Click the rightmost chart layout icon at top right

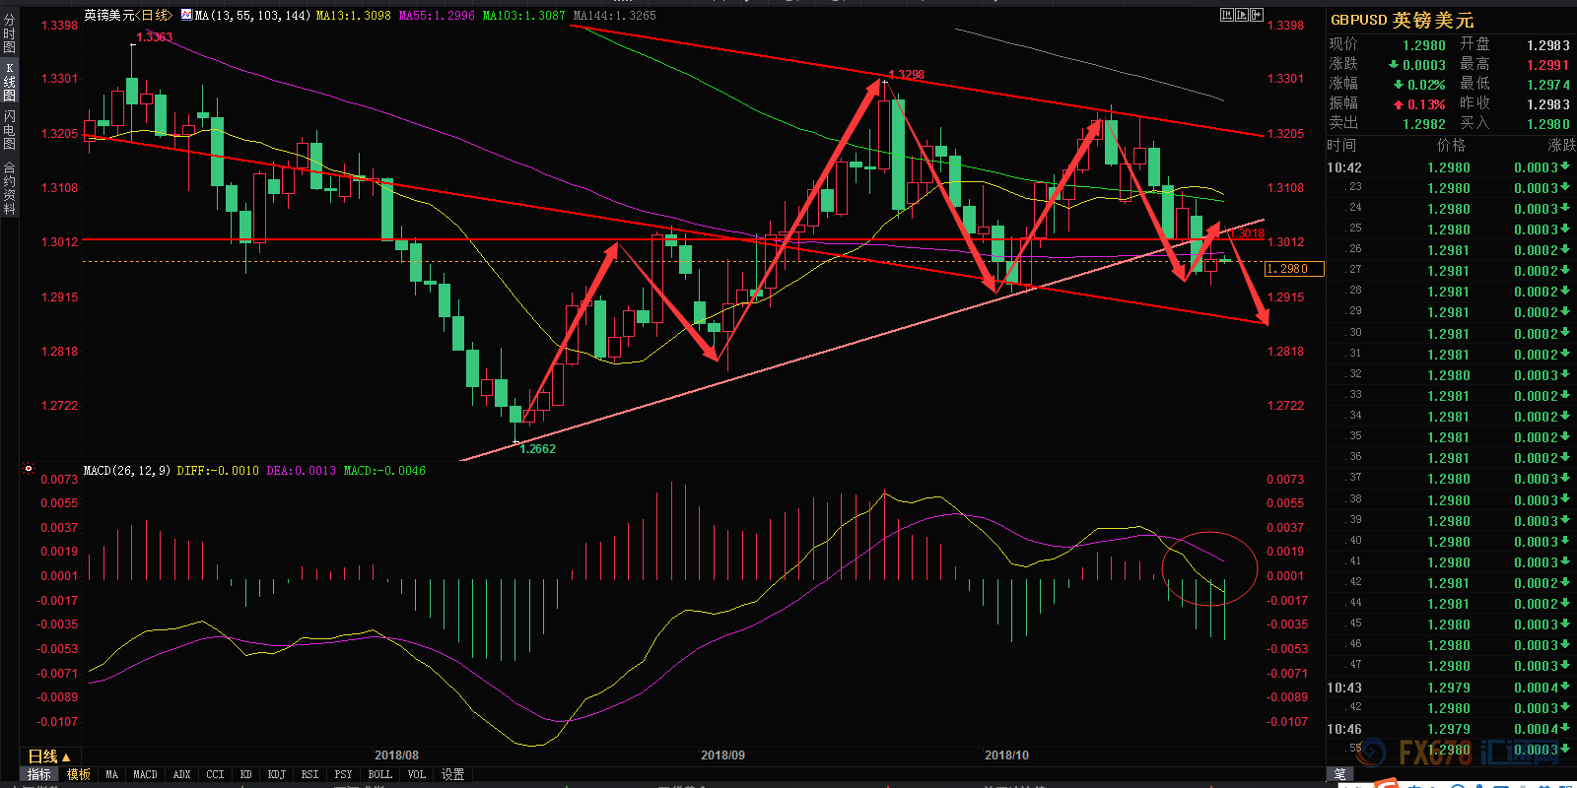[1257, 15]
